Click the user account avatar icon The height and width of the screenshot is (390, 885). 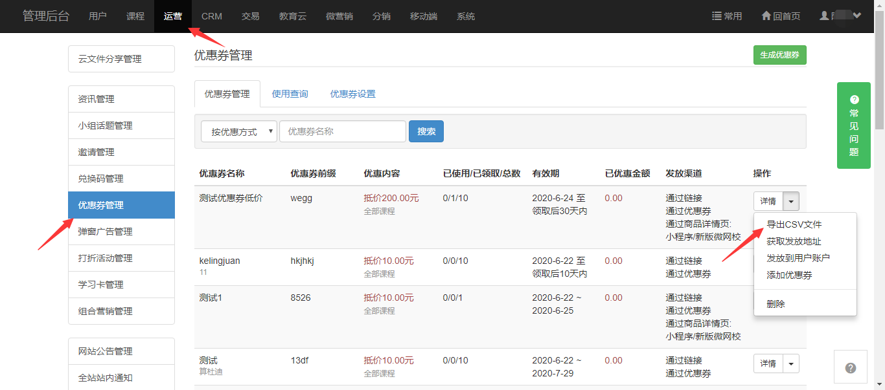pyautogui.click(x=824, y=16)
